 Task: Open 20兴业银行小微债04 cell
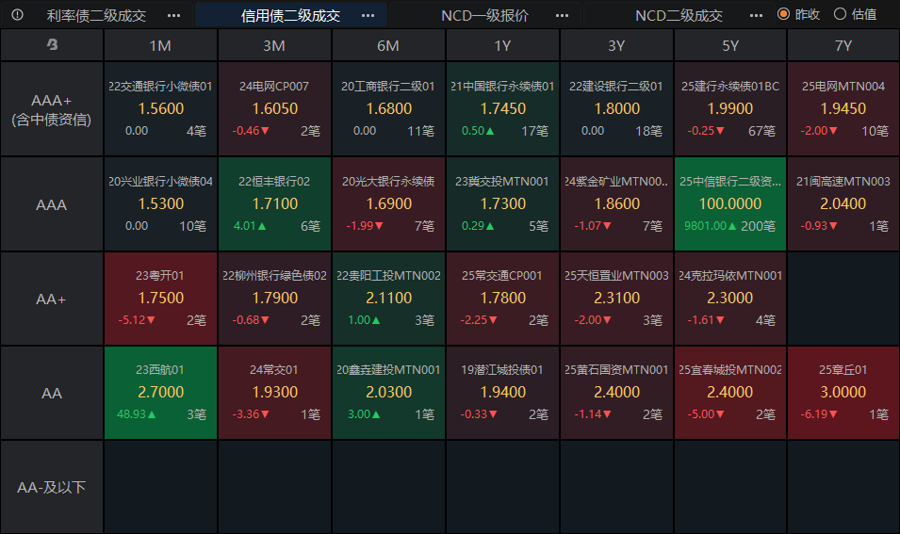coord(161,204)
